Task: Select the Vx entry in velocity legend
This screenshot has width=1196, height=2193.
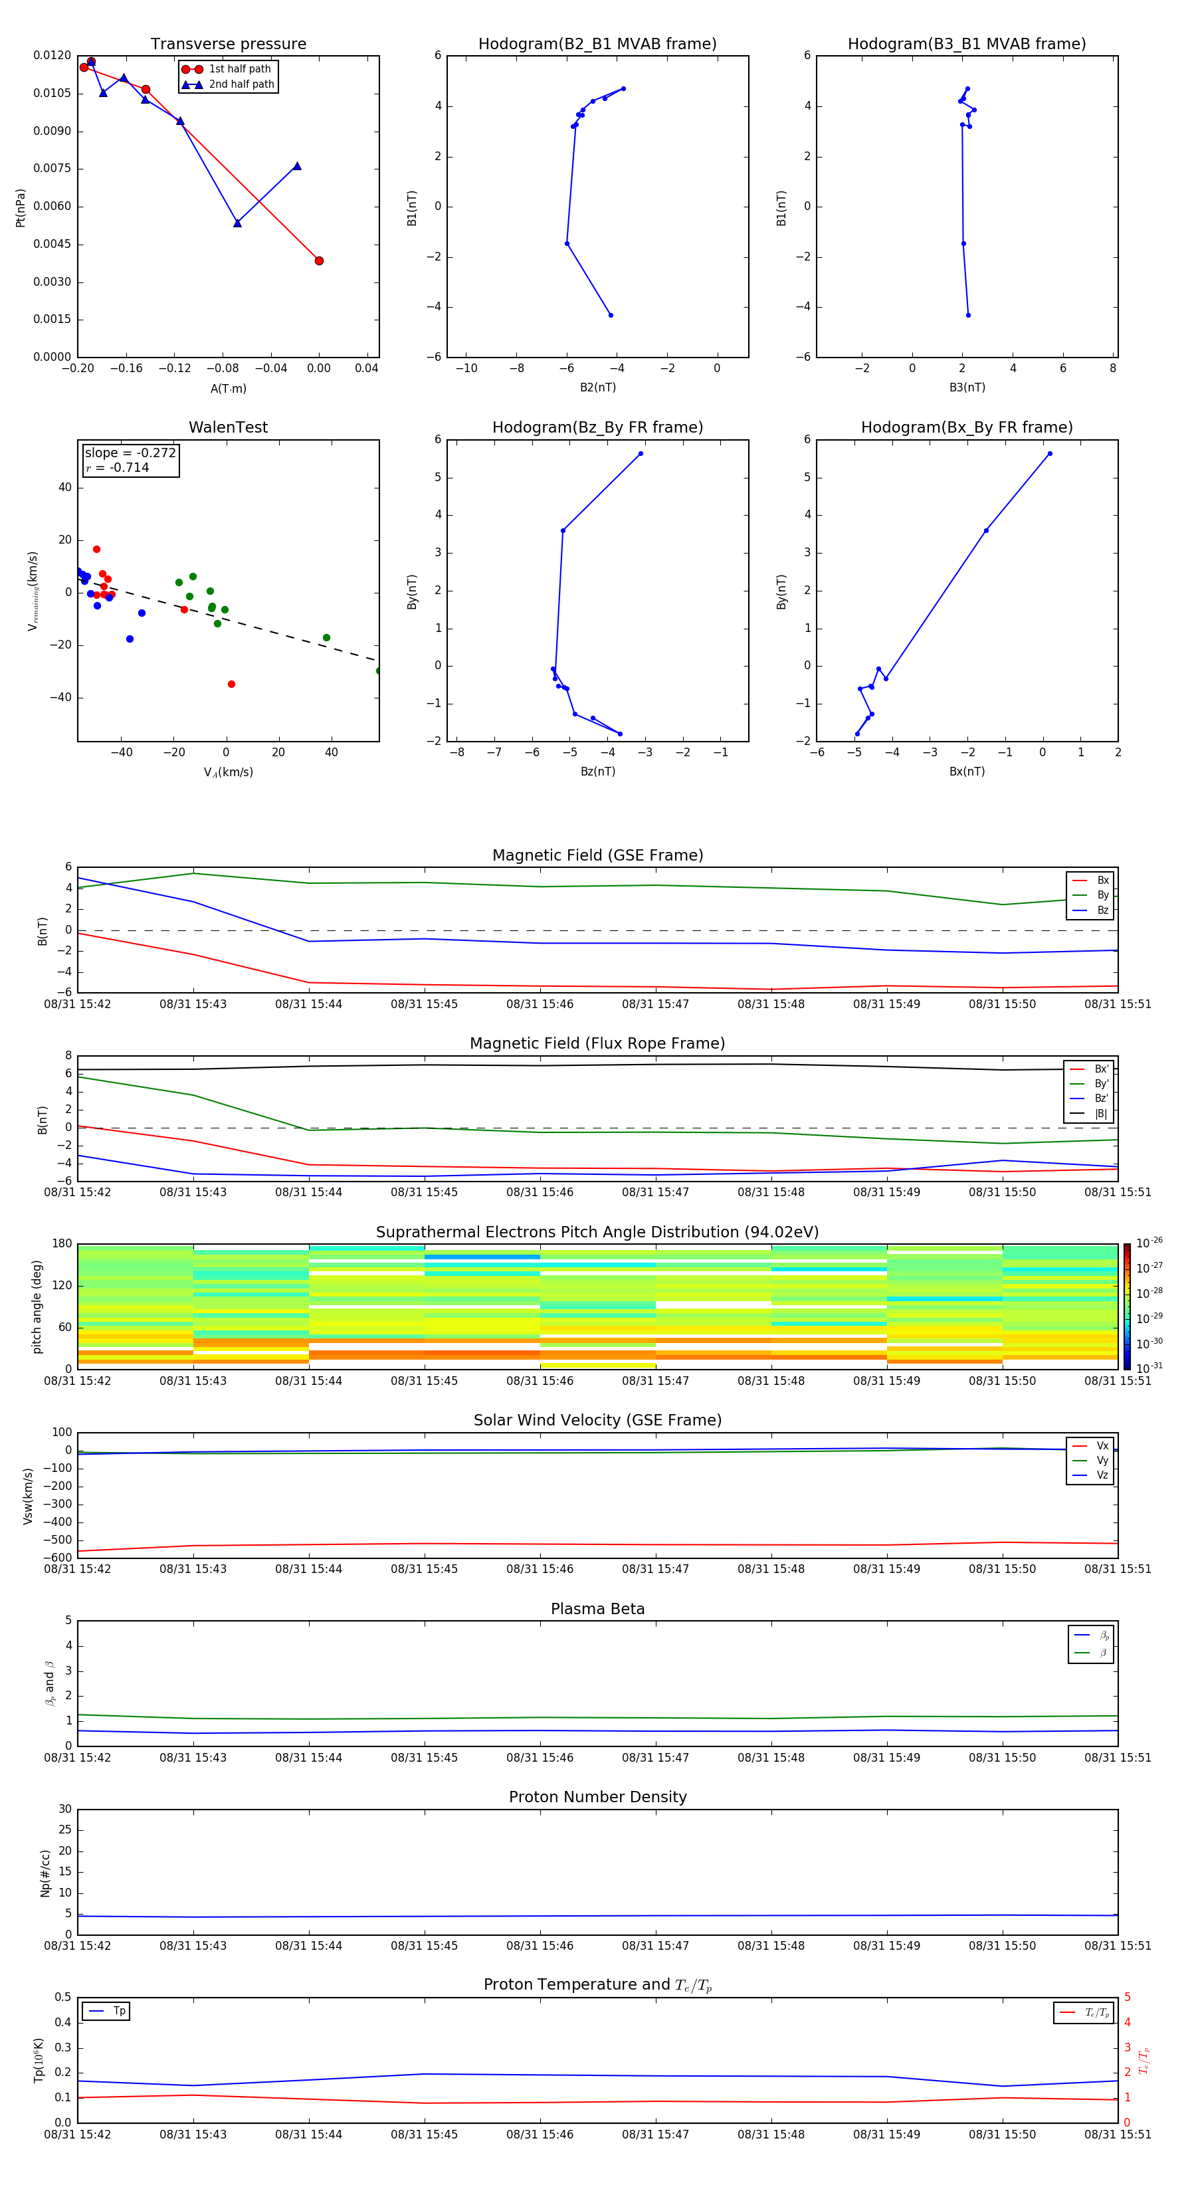Action: [x=1090, y=1445]
